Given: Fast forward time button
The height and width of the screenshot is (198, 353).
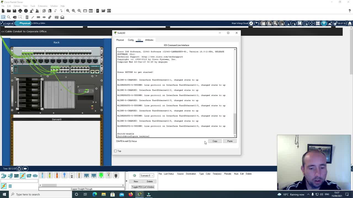Looking at the screenshot, I should click(x=25, y=169).
